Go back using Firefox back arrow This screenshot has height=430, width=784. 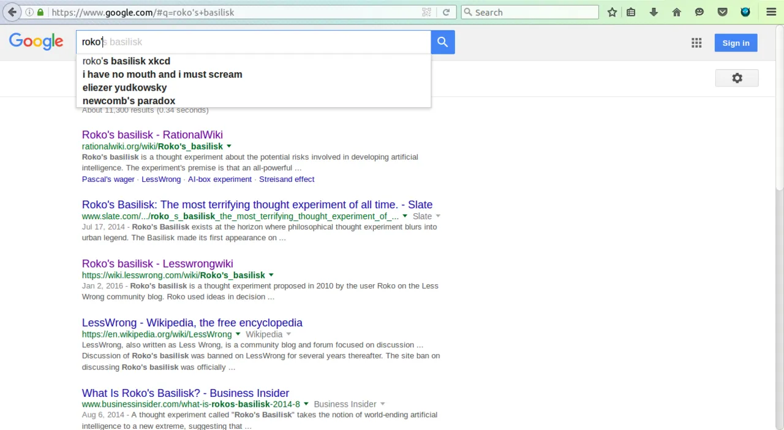pyautogui.click(x=12, y=12)
